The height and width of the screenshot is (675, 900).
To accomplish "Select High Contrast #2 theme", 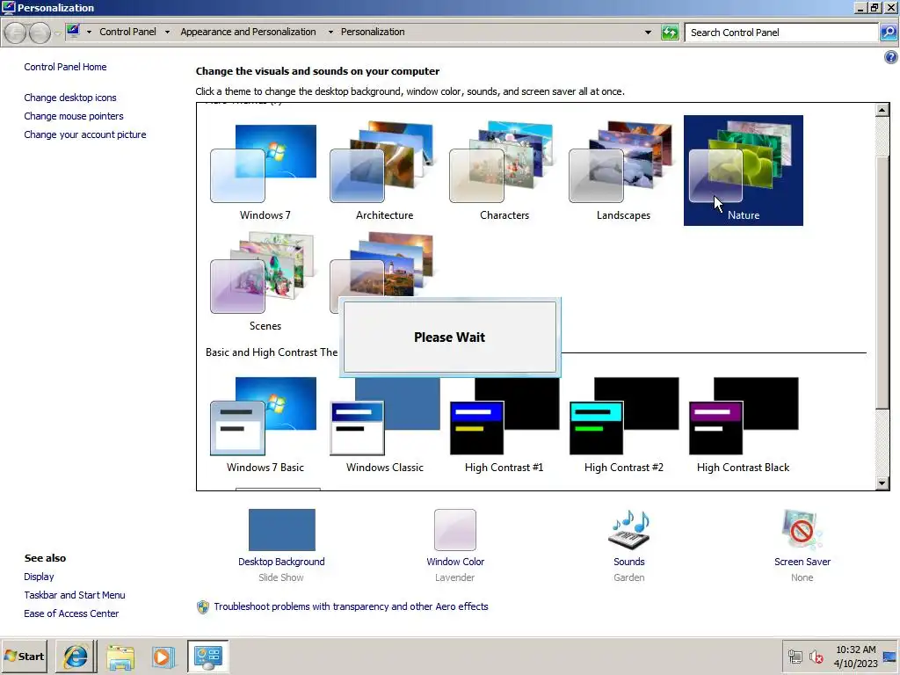I will coord(623,425).
